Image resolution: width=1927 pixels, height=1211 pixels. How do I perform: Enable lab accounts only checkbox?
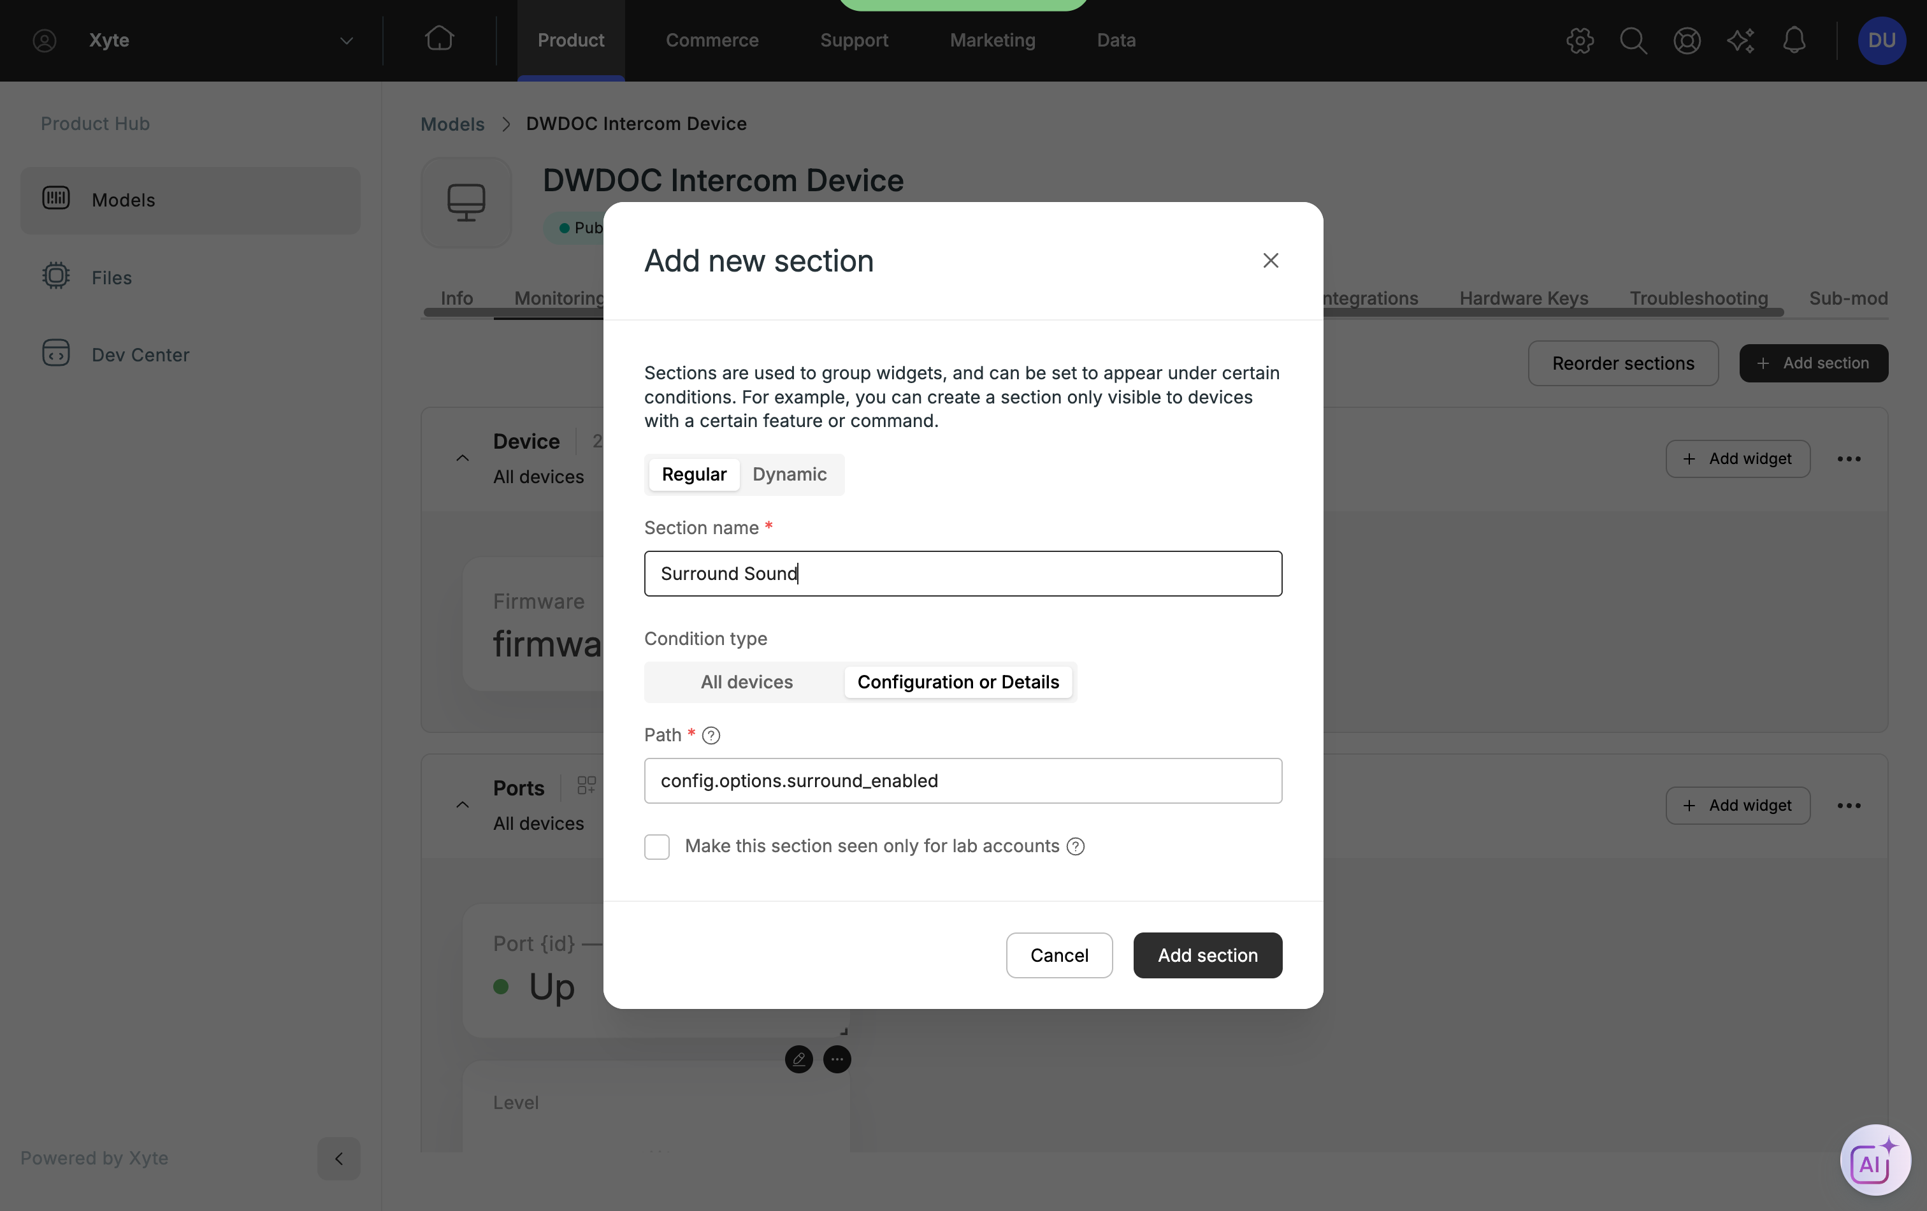(657, 847)
